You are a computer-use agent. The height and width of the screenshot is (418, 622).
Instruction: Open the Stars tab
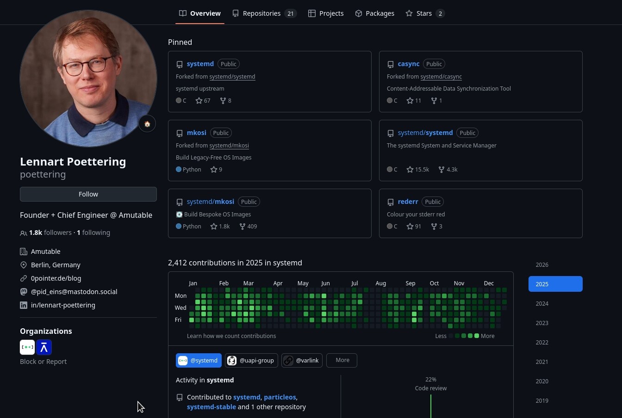click(x=424, y=13)
